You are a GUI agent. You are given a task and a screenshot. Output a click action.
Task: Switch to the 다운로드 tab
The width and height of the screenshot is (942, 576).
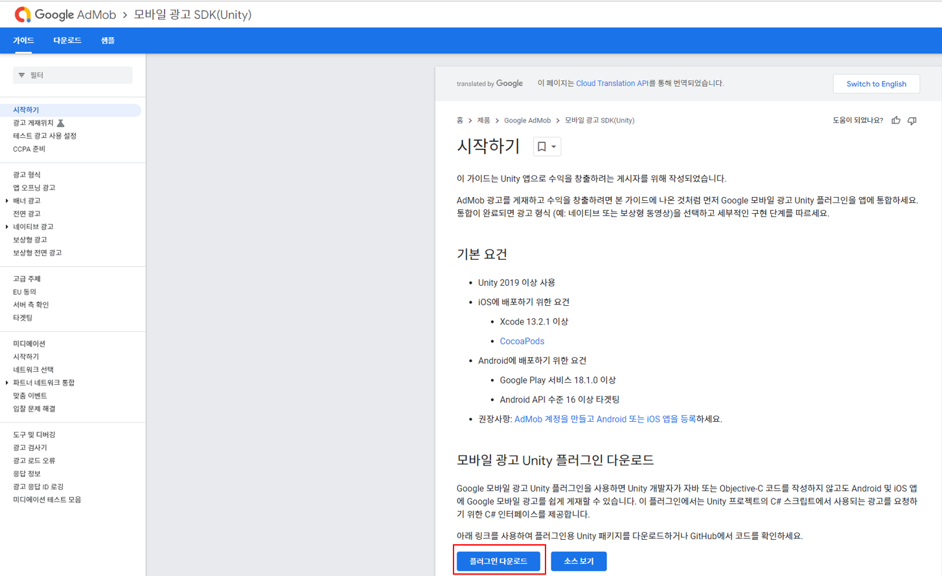point(67,40)
